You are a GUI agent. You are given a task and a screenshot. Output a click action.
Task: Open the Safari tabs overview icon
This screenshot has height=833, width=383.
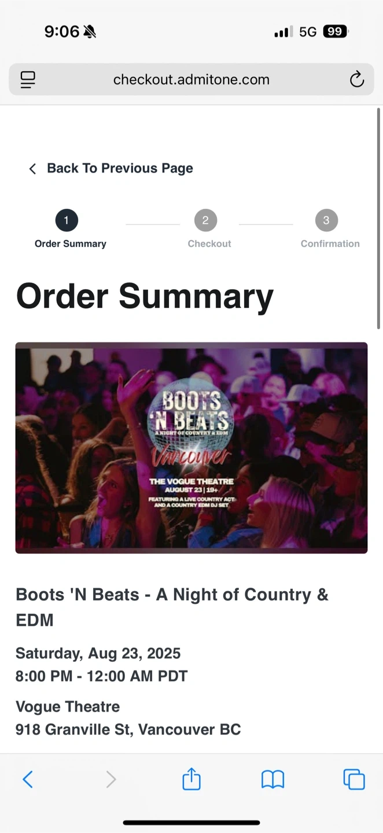pyautogui.click(x=354, y=779)
